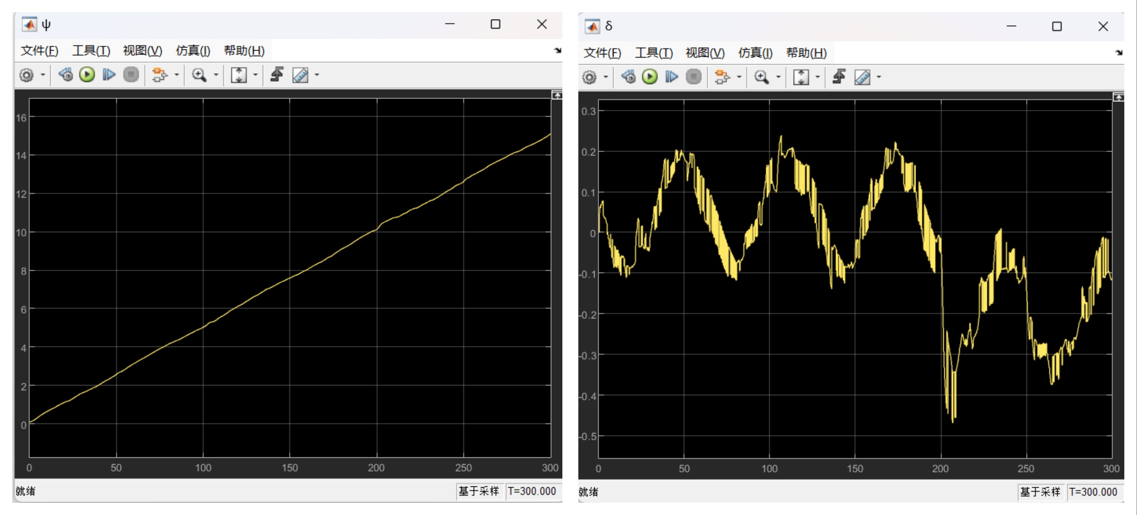Open 仿真(I) menu in δ scope window
This screenshot has height=515, width=1137.
click(x=755, y=53)
